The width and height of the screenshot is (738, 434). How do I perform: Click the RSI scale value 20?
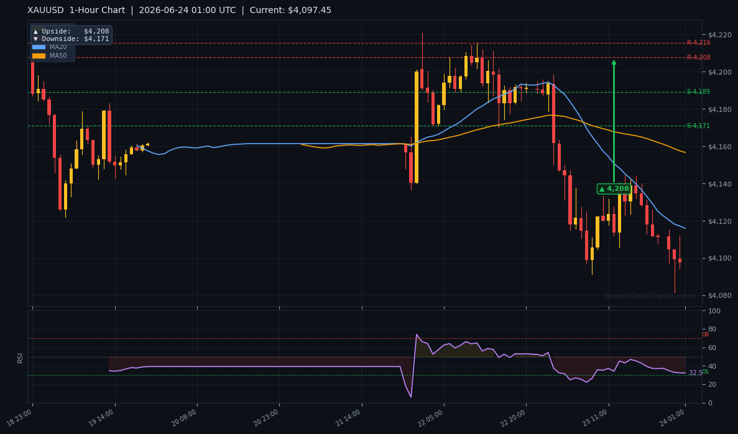click(712, 385)
